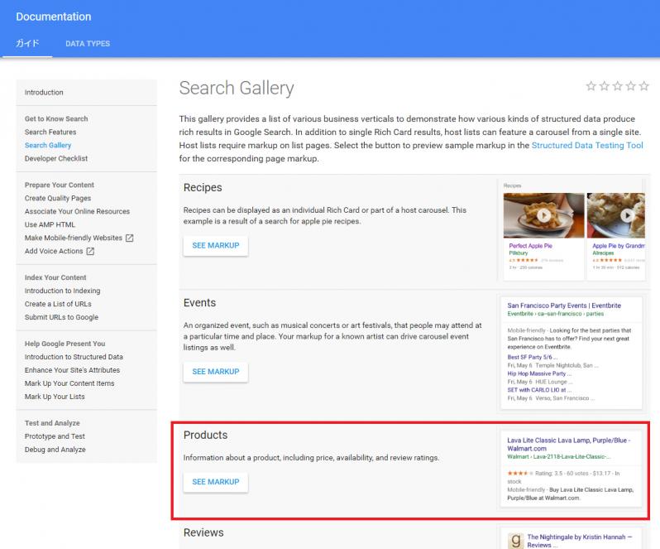The image size is (660, 549).
Task: Open Make Mobile-friendly Websites link
Action: [x=74, y=238]
